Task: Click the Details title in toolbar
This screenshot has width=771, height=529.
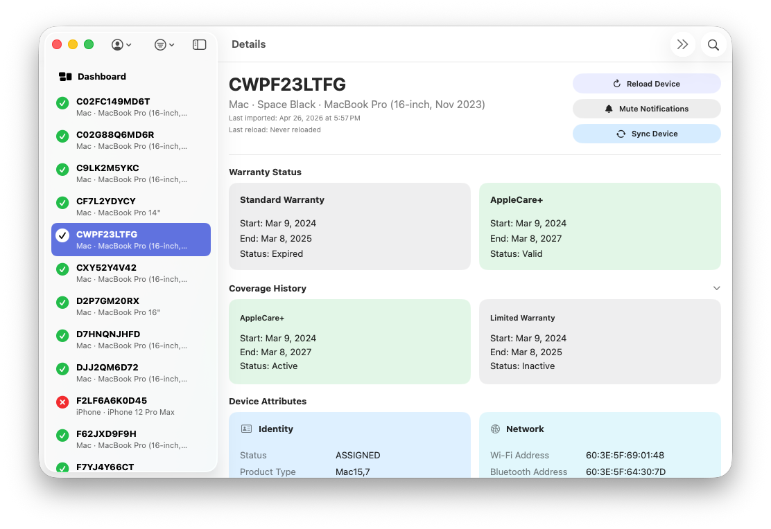Action: (x=249, y=44)
